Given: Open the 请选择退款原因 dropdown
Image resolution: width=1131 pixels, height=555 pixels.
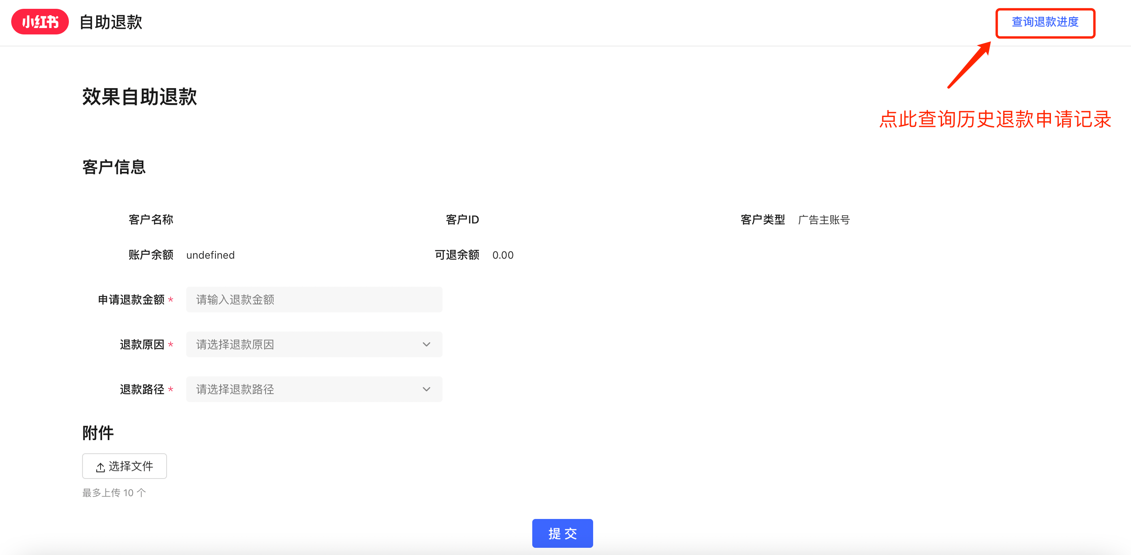Looking at the screenshot, I should point(314,344).
